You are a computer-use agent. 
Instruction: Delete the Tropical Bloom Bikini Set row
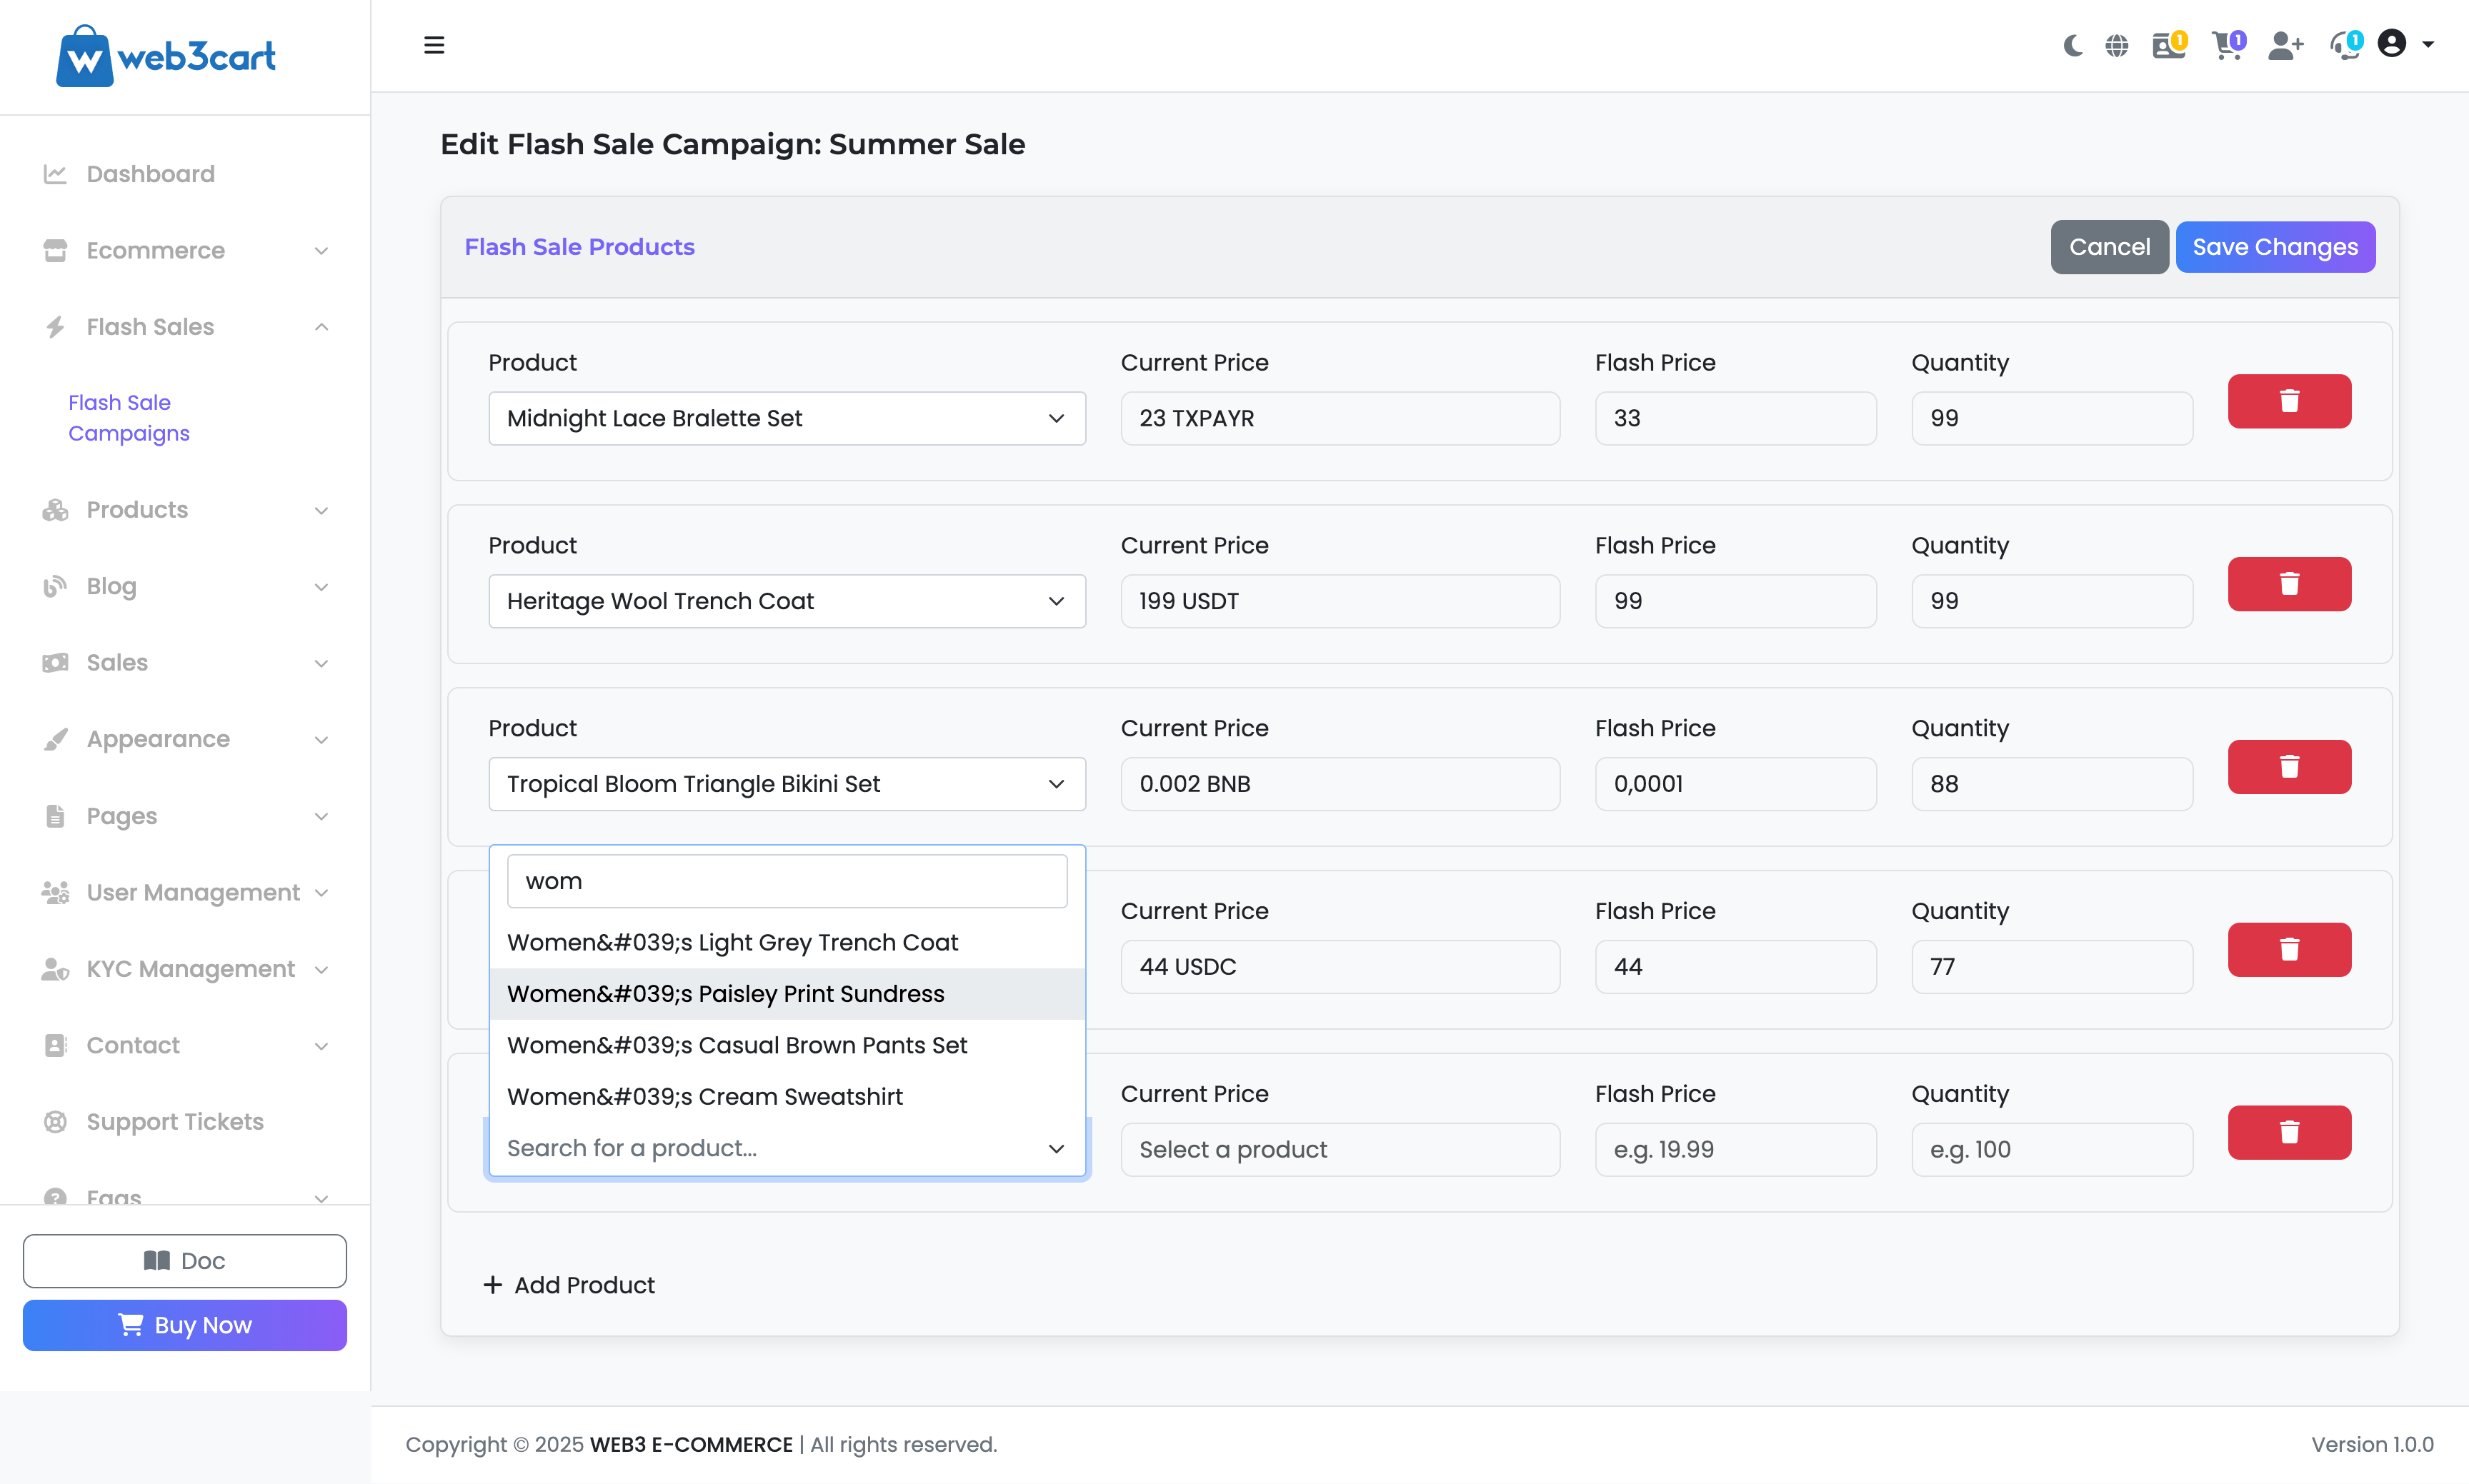[2289, 767]
